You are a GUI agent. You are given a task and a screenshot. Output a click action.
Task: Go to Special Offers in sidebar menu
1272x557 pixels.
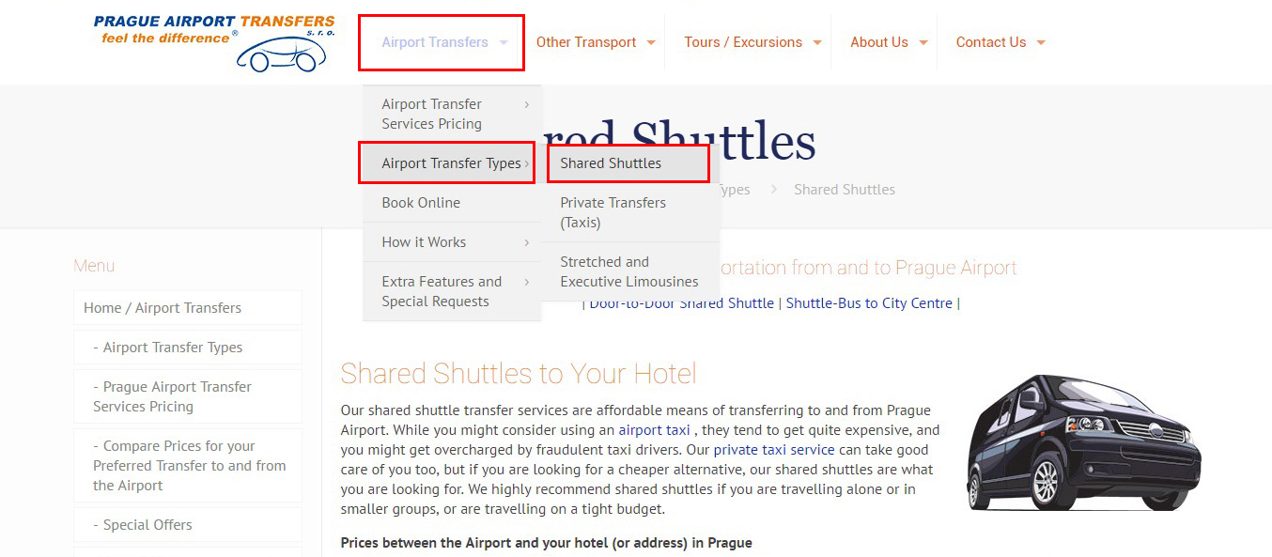[188, 525]
